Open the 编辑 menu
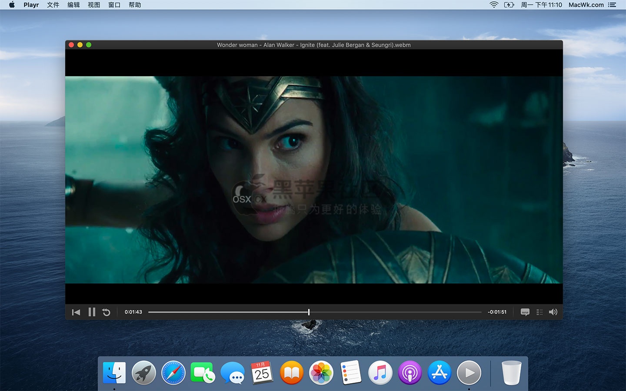Image resolution: width=626 pixels, height=391 pixels. [73, 5]
